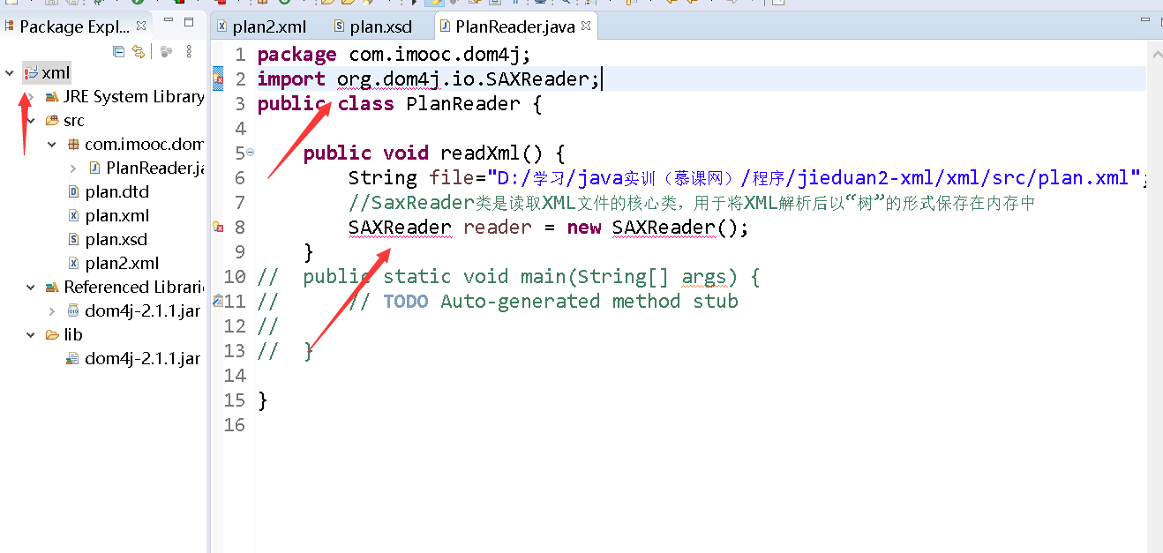The width and height of the screenshot is (1163, 553).
Task: Click the plan2.xml file icon in tree
Action: [73, 264]
